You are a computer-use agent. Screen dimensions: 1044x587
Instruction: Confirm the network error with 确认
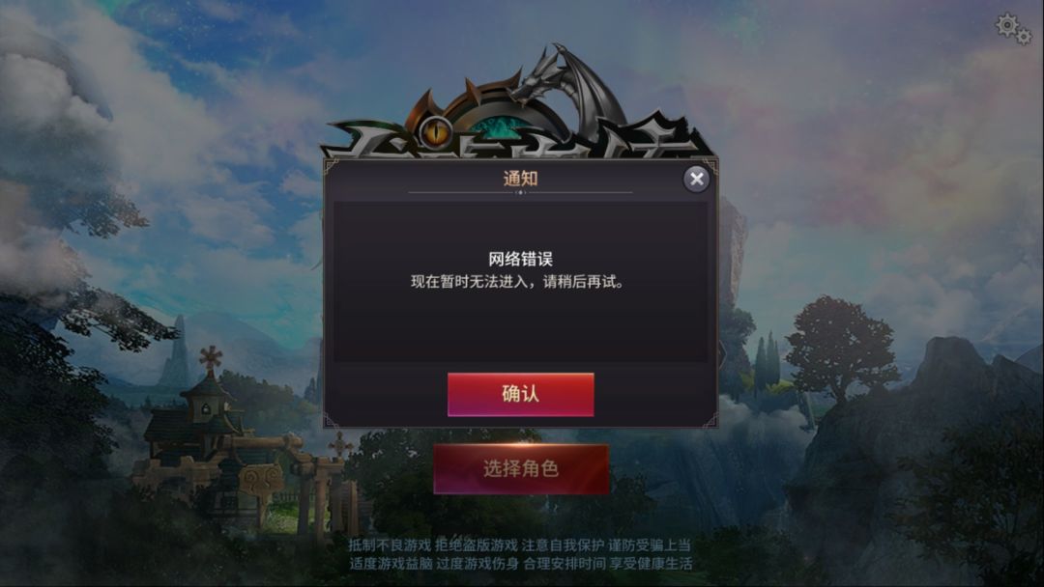pyautogui.click(x=521, y=394)
